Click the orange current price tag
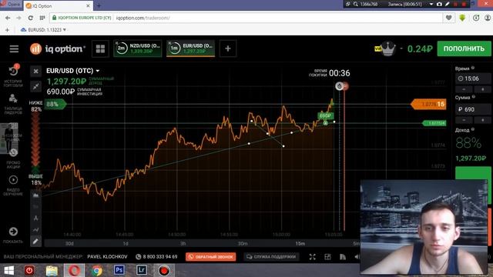The image size is (493, 277). click(x=428, y=105)
